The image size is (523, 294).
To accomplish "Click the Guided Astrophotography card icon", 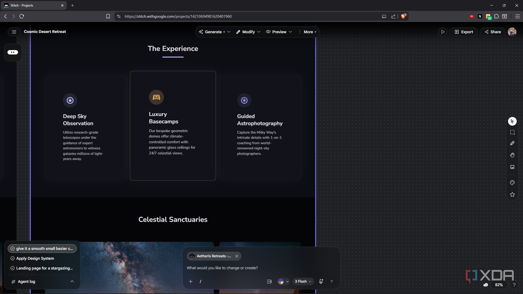I will click(244, 100).
